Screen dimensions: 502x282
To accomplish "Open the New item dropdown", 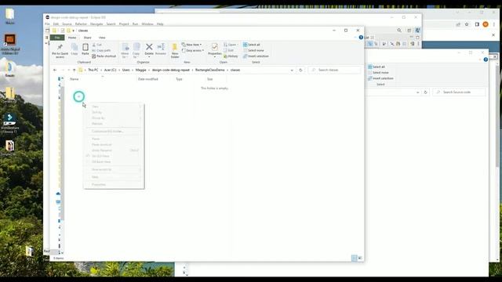I will pos(191,45).
